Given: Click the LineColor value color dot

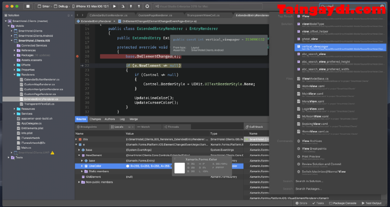Looking at the screenshot, I should click(128, 166).
